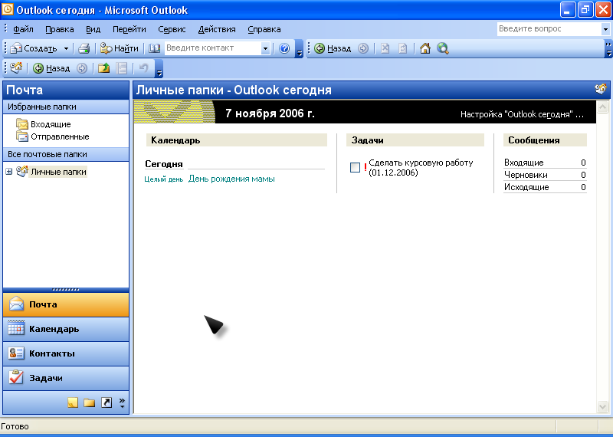Open the Сервис menu
613x437 pixels.
pos(172,29)
